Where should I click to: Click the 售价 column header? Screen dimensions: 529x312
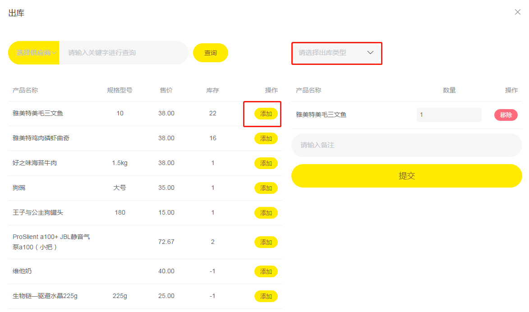[166, 90]
